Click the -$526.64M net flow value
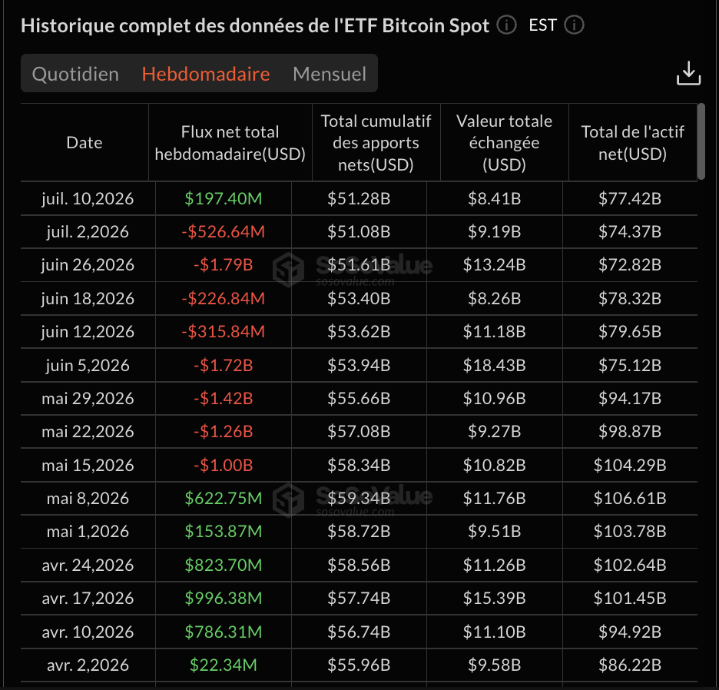Screen dimensions: 719x690 (224, 232)
